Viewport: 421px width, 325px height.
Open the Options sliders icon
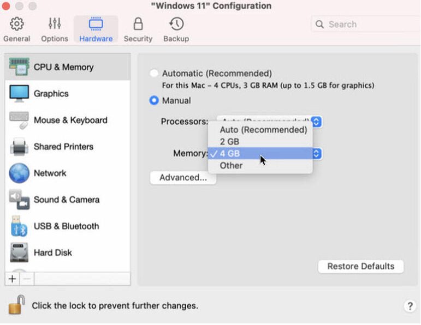point(55,25)
